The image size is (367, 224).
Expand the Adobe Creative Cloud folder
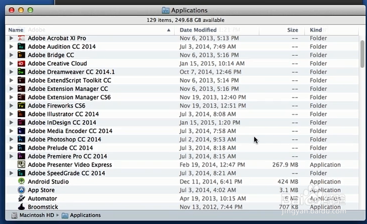click(x=11, y=64)
